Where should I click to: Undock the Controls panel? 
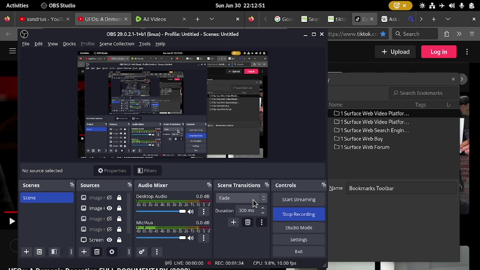coord(324,185)
